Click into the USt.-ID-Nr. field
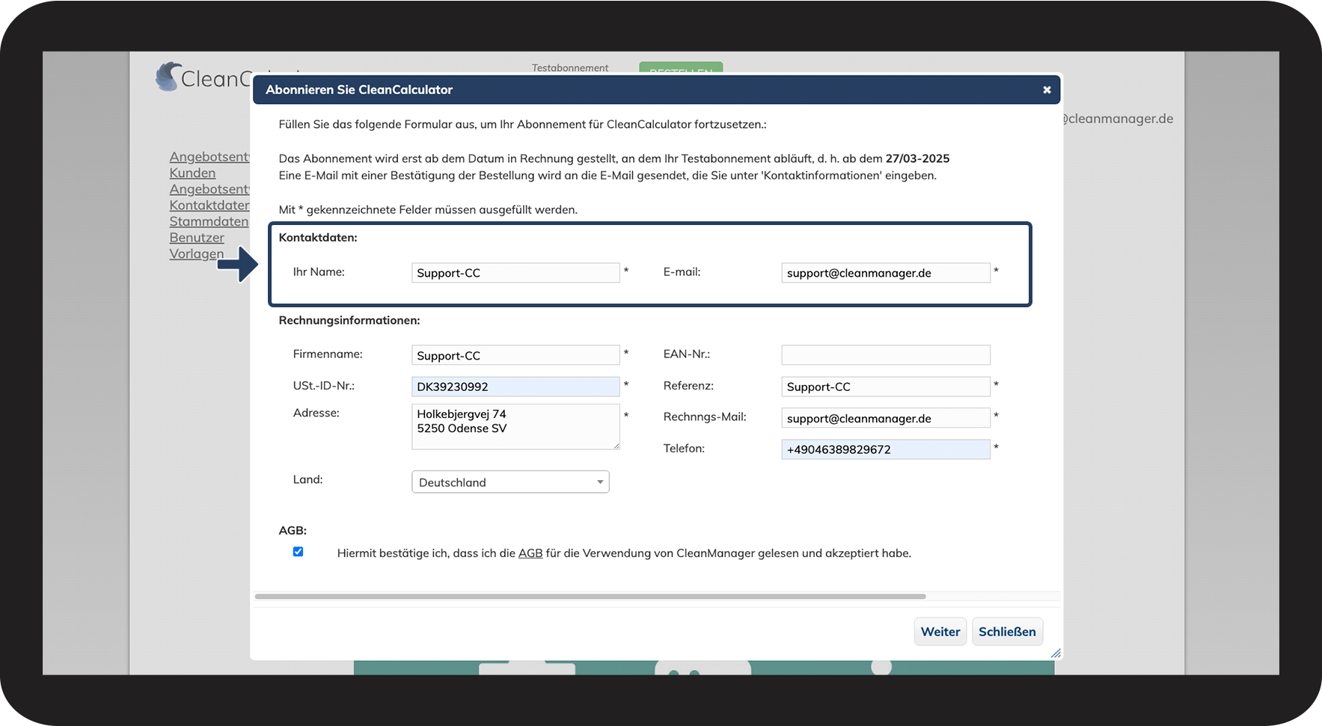Viewport: 1322px width, 726px height. (x=515, y=387)
